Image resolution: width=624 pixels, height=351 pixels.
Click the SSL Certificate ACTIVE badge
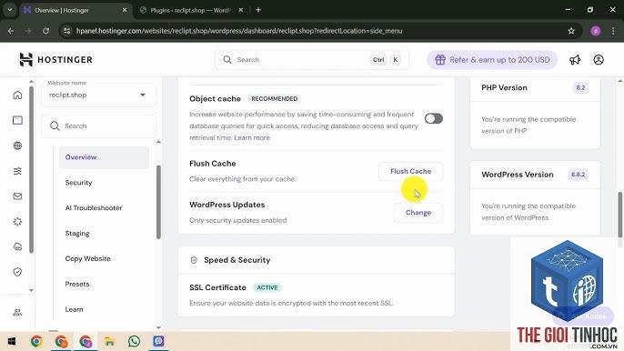(267, 287)
